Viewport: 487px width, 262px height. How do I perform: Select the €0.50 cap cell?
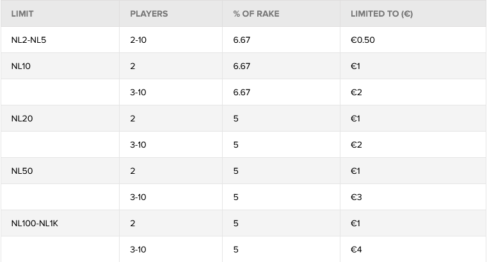362,40
